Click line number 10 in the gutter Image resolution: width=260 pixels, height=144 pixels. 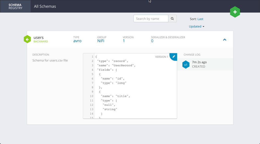click(92, 96)
